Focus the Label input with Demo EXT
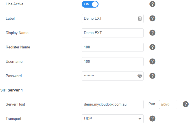This screenshot has height=125, width=190. point(113,19)
